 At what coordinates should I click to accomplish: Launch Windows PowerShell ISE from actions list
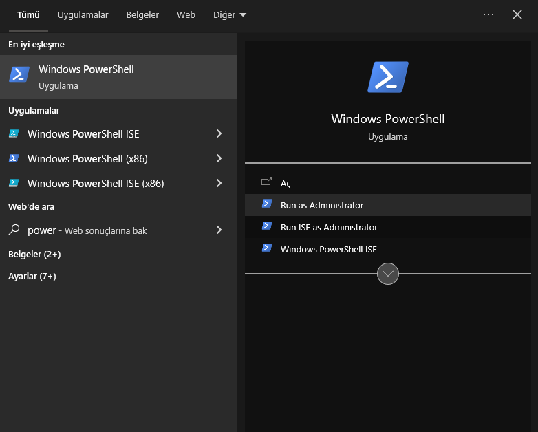point(388,249)
